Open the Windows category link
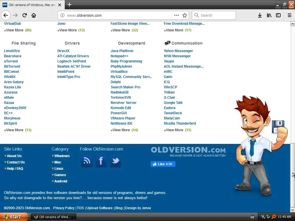295x221 pixels. (62, 156)
